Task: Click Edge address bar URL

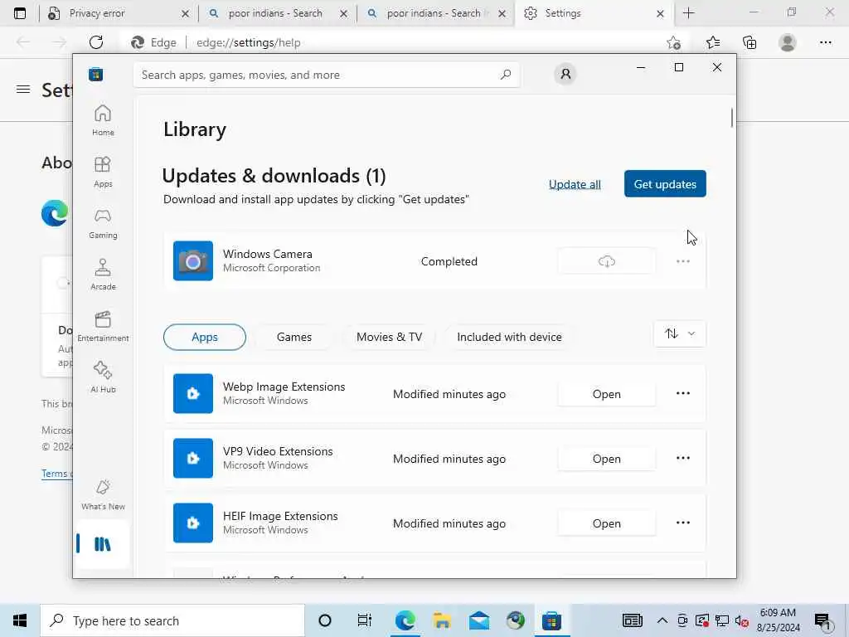Action: click(x=248, y=43)
